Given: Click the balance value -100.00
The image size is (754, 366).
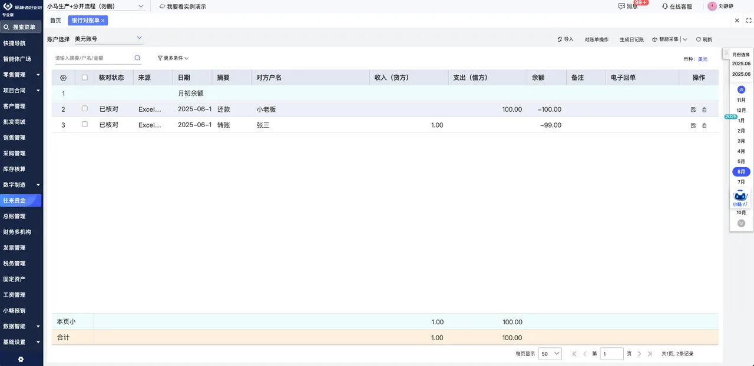Looking at the screenshot, I should [x=550, y=109].
